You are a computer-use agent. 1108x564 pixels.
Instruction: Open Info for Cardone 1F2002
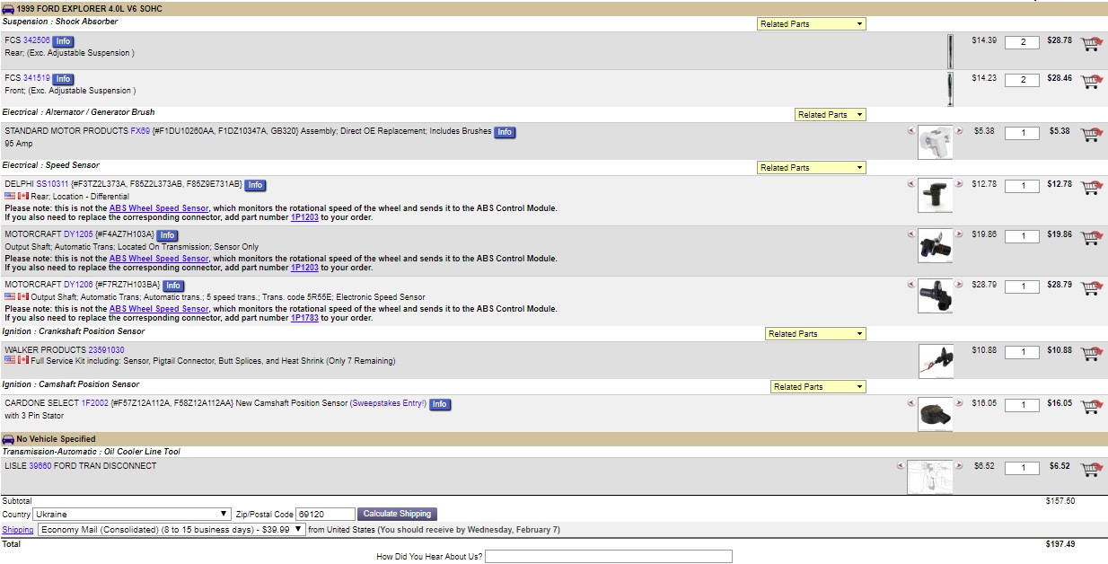[439, 404]
